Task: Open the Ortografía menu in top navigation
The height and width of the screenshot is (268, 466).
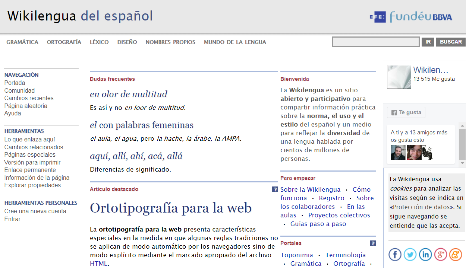Action: pyautogui.click(x=64, y=42)
